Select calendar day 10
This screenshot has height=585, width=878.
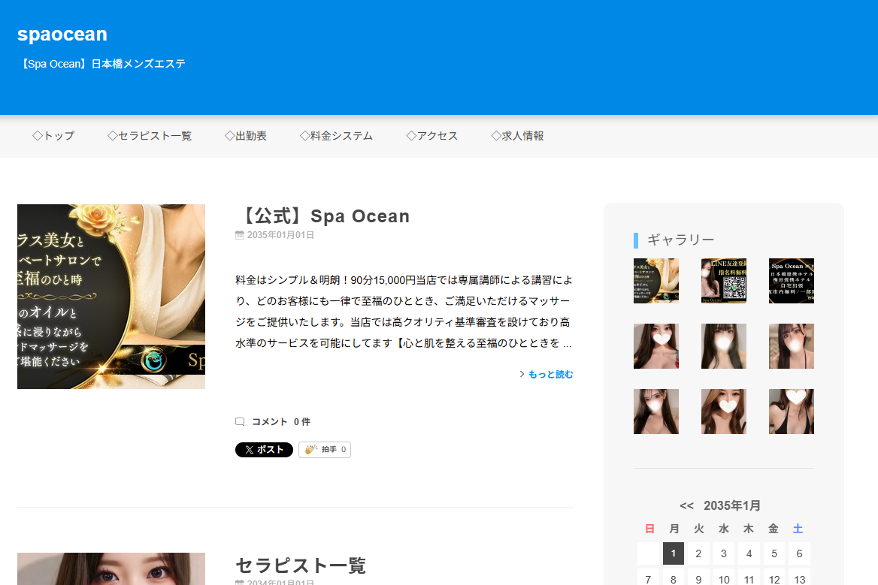[x=723, y=577]
